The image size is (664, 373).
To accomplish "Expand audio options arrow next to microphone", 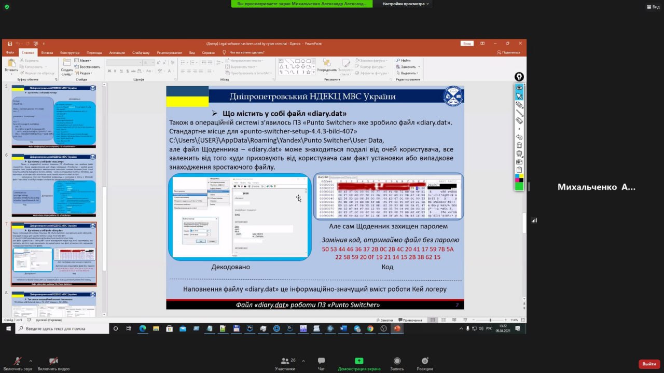I will 31,361.
